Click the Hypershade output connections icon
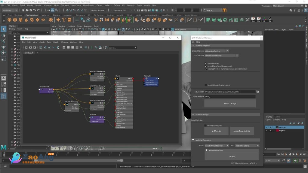 pyautogui.click(x=35, y=48)
